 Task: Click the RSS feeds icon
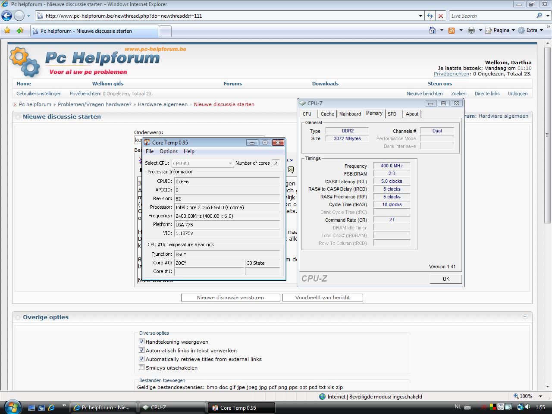pos(452,30)
